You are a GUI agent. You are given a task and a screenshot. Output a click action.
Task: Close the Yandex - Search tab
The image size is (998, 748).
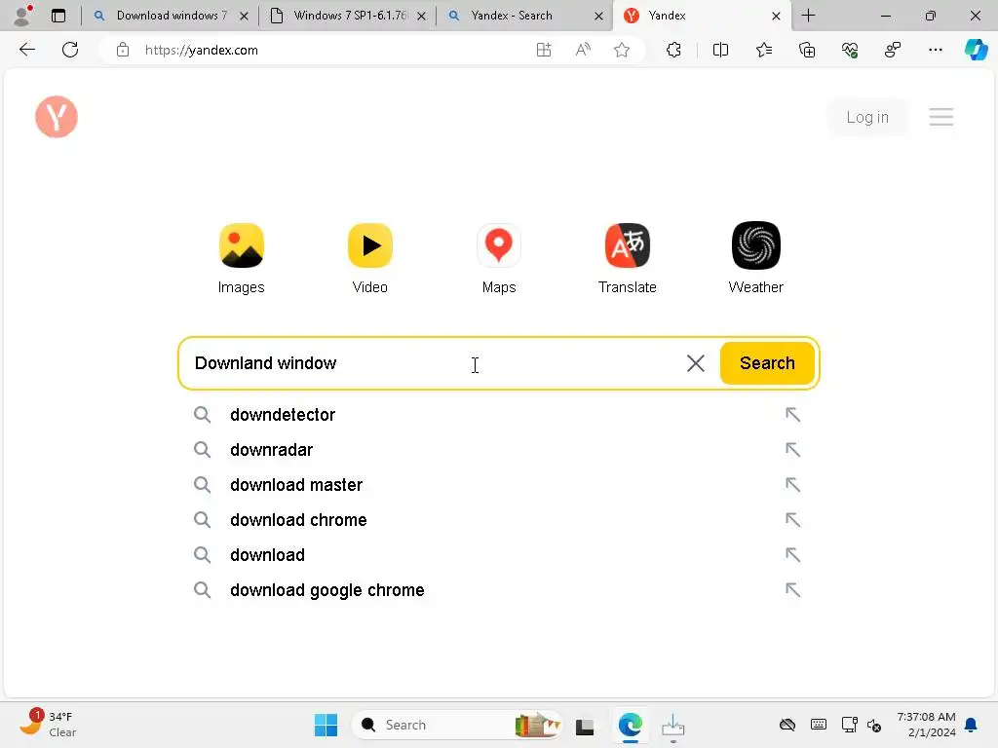[598, 16]
